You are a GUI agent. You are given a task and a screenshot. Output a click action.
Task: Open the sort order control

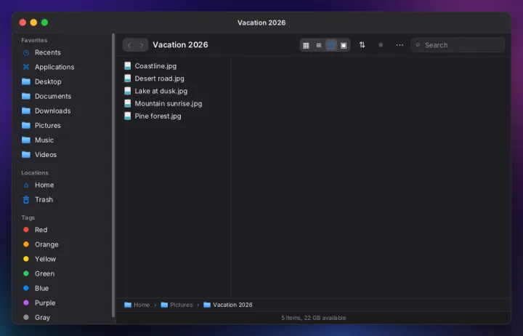click(362, 45)
